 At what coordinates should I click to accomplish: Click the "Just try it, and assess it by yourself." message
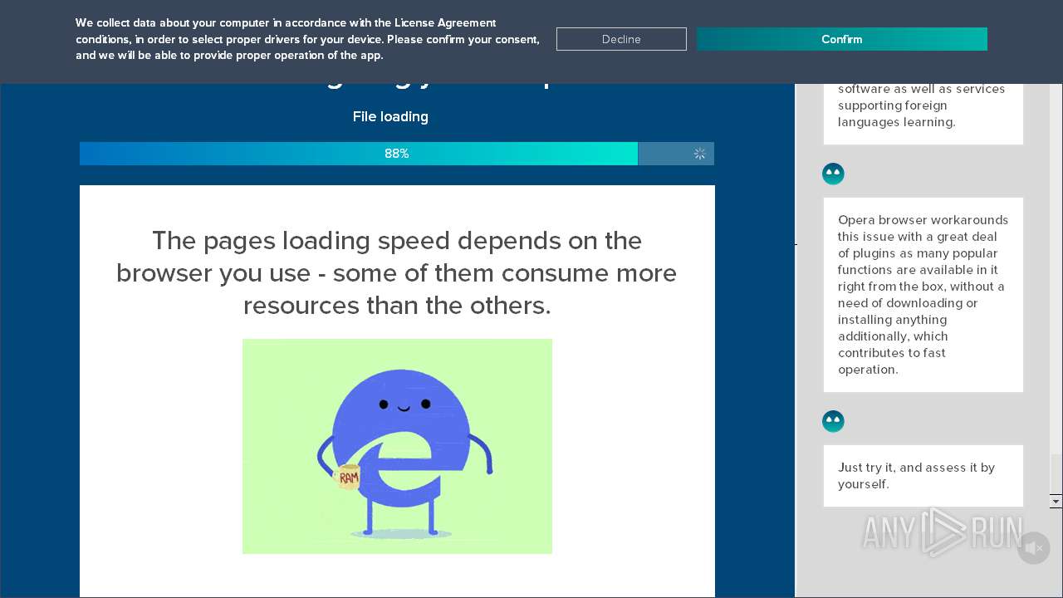(923, 476)
